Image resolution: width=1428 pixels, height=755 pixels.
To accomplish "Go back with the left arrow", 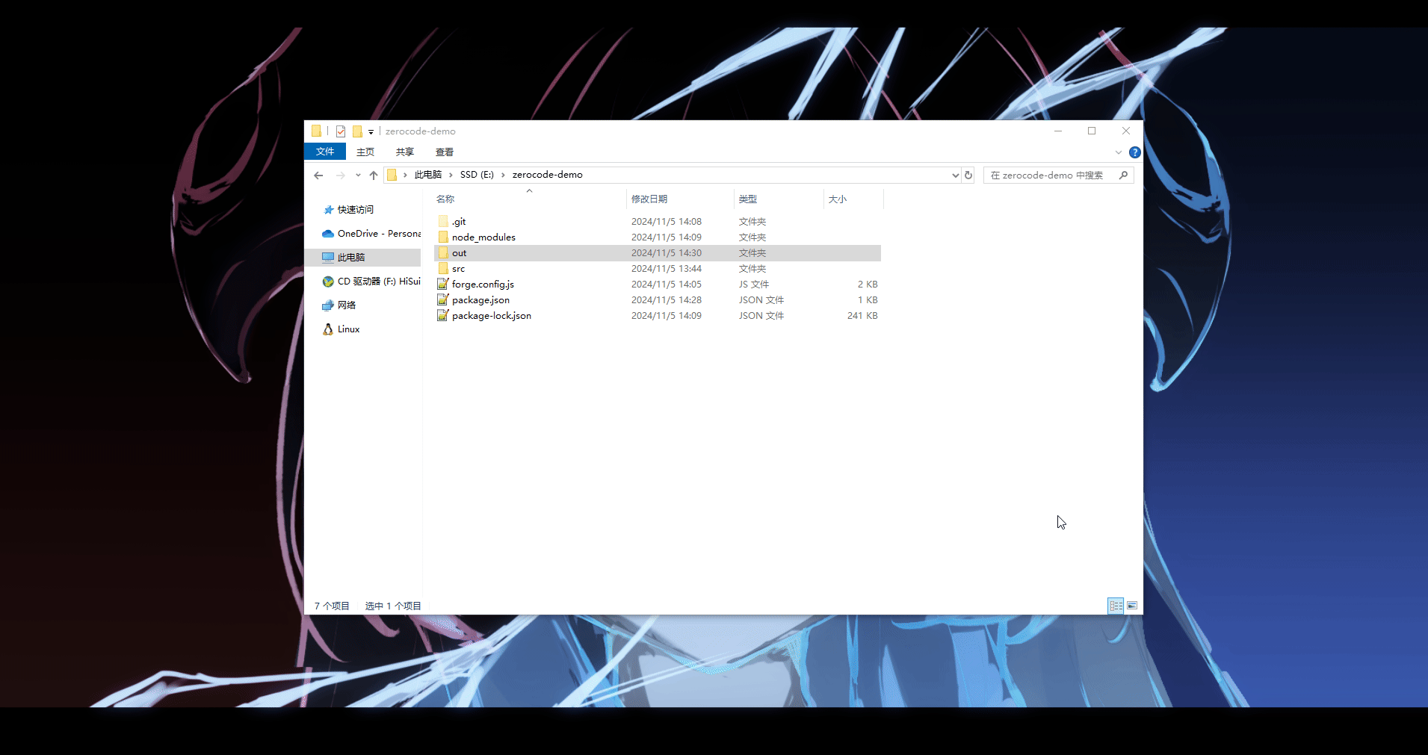I will pos(318,175).
